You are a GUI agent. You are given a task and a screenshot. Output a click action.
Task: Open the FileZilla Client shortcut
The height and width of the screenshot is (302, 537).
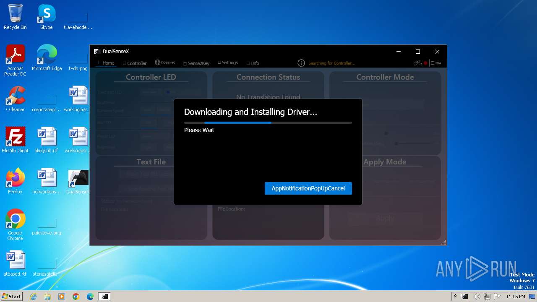tap(15, 141)
